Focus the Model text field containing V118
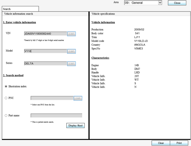 [x=45, y=51]
